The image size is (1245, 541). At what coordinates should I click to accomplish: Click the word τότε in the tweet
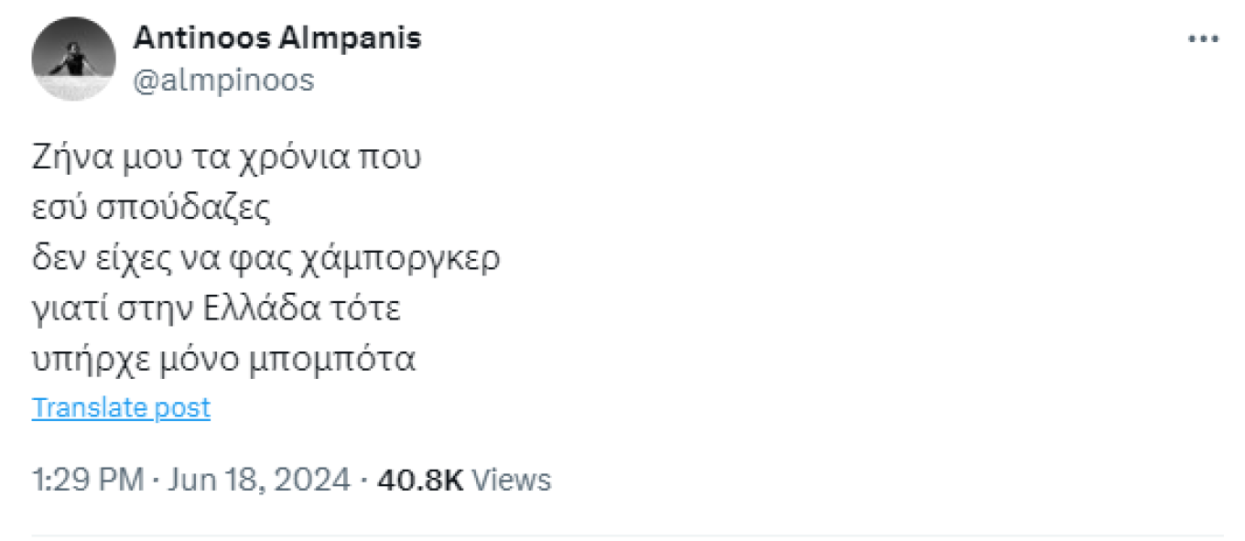pyautogui.click(x=373, y=310)
